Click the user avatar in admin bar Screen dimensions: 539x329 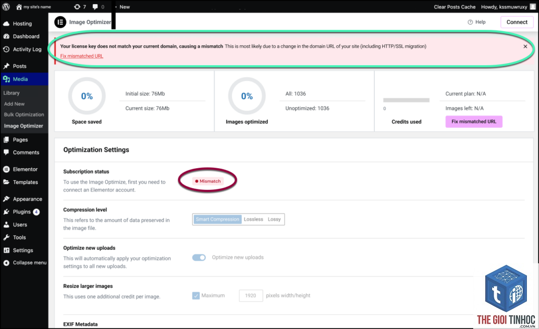coord(533,6)
